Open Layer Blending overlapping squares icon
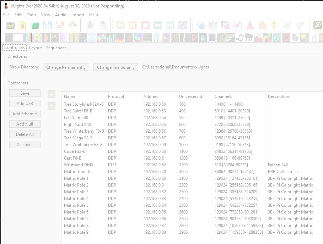The height and width of the screenshot is (244, 323). pyautogui.click(x=238, y=25)
